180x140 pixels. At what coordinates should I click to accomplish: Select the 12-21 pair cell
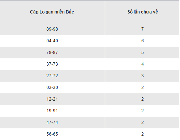pos(52,99)
